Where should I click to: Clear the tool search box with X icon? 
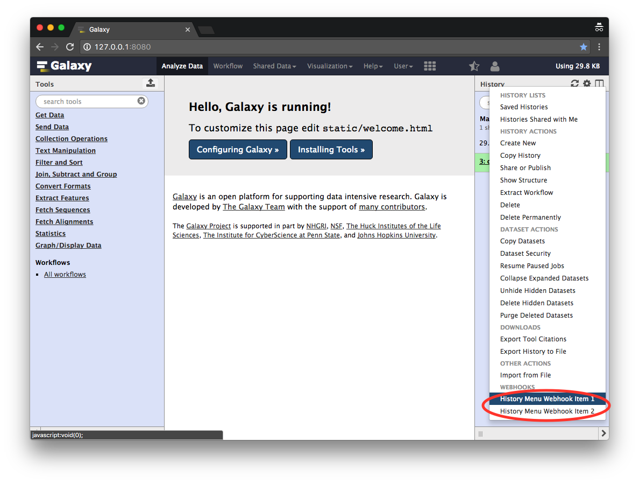tap(141, 101)
